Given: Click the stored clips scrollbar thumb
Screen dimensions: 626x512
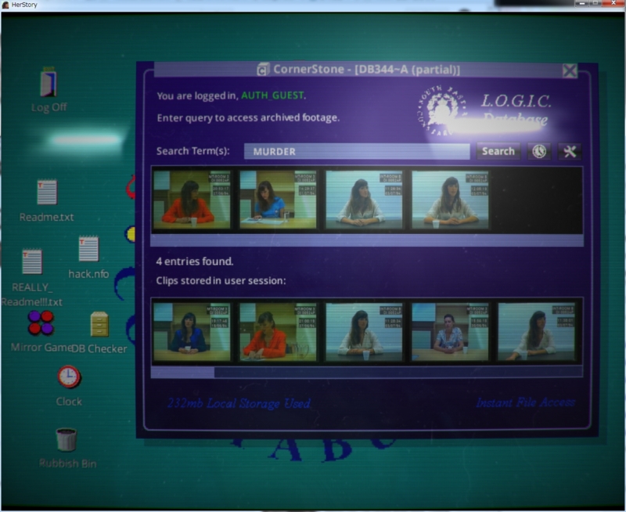Looking at the screenshot, I should (182, 372).
